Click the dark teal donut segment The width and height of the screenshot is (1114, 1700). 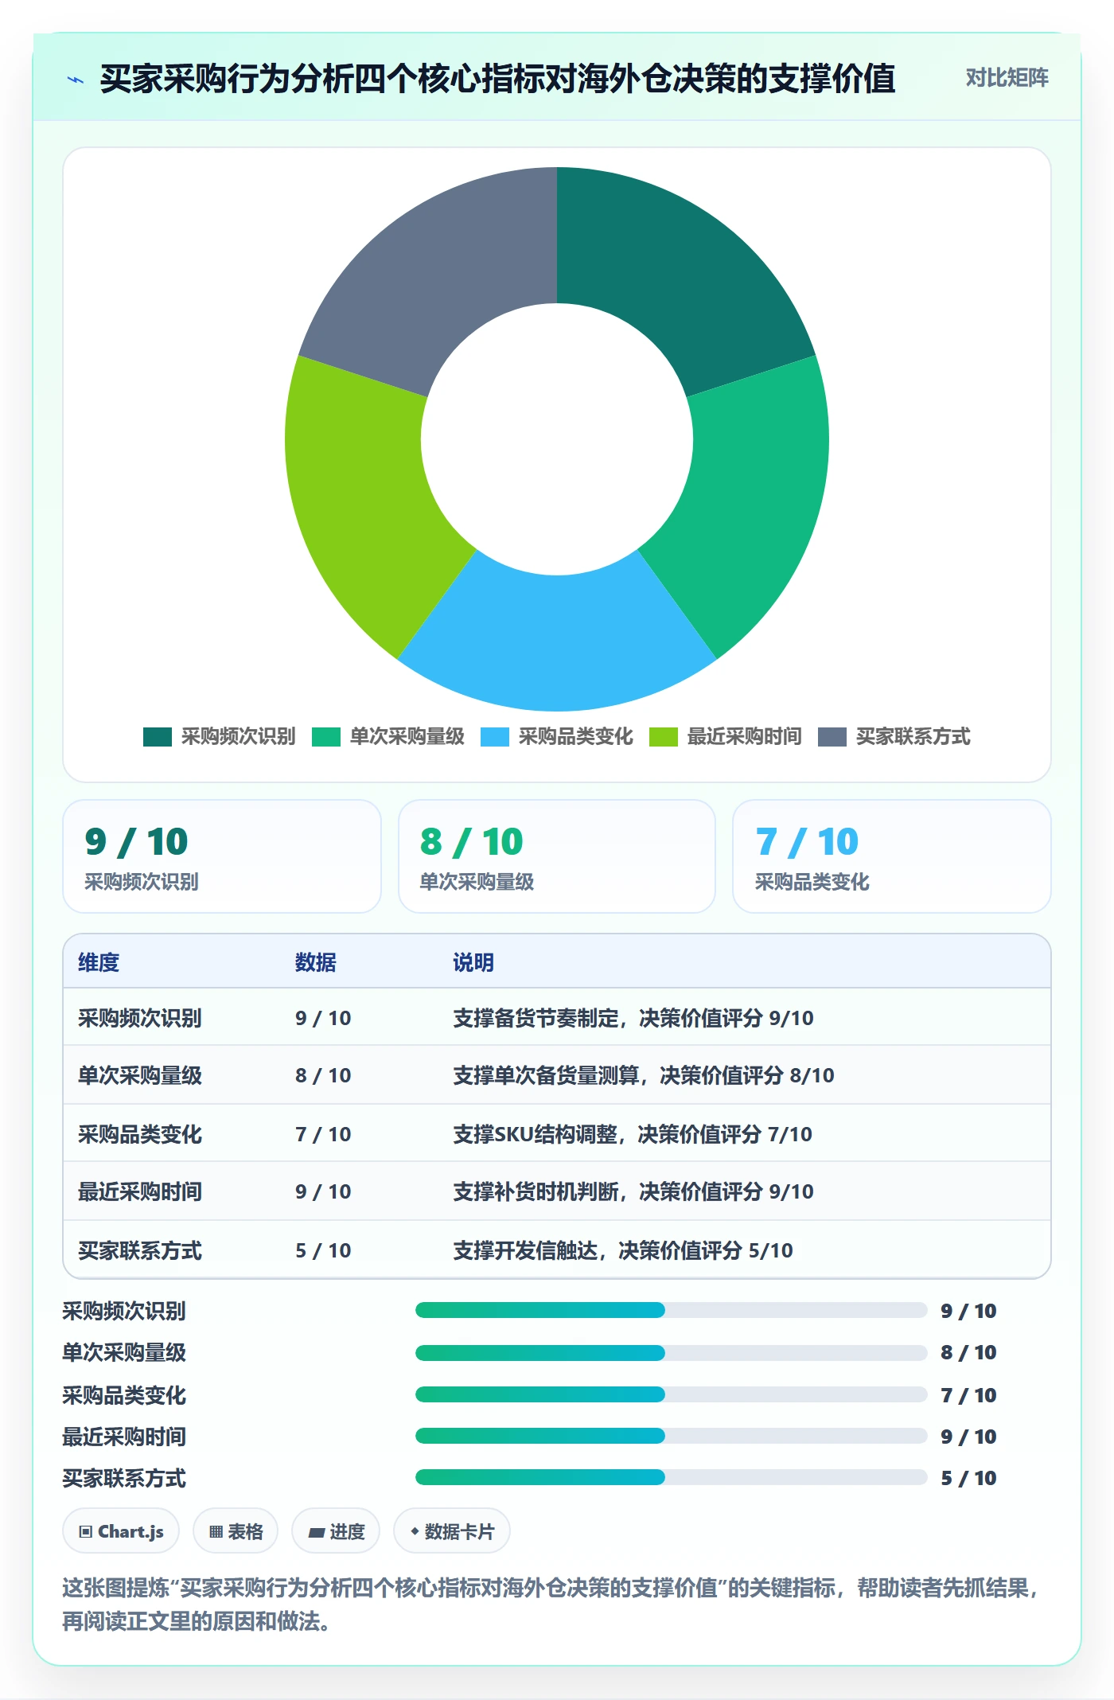click(676, 275)
